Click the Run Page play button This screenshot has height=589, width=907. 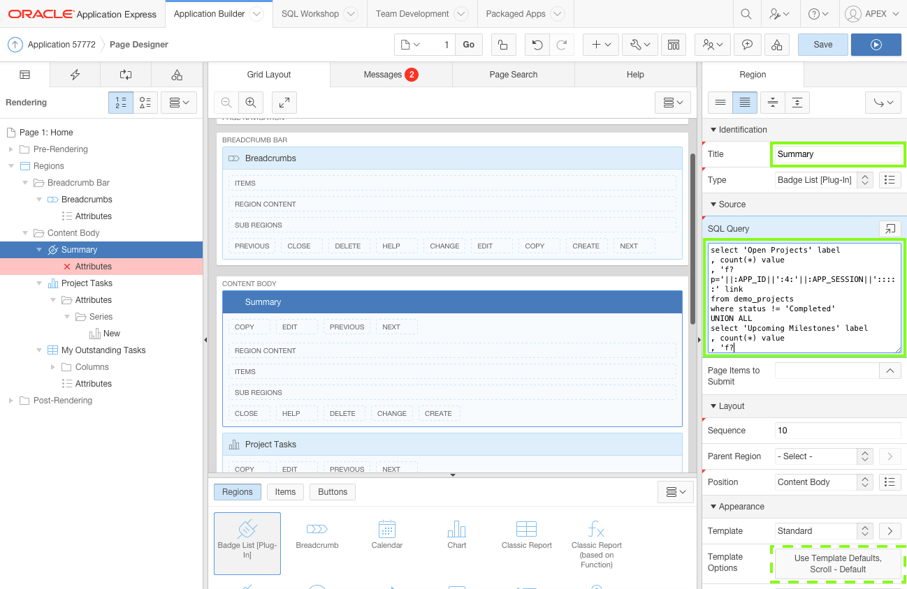876,45
